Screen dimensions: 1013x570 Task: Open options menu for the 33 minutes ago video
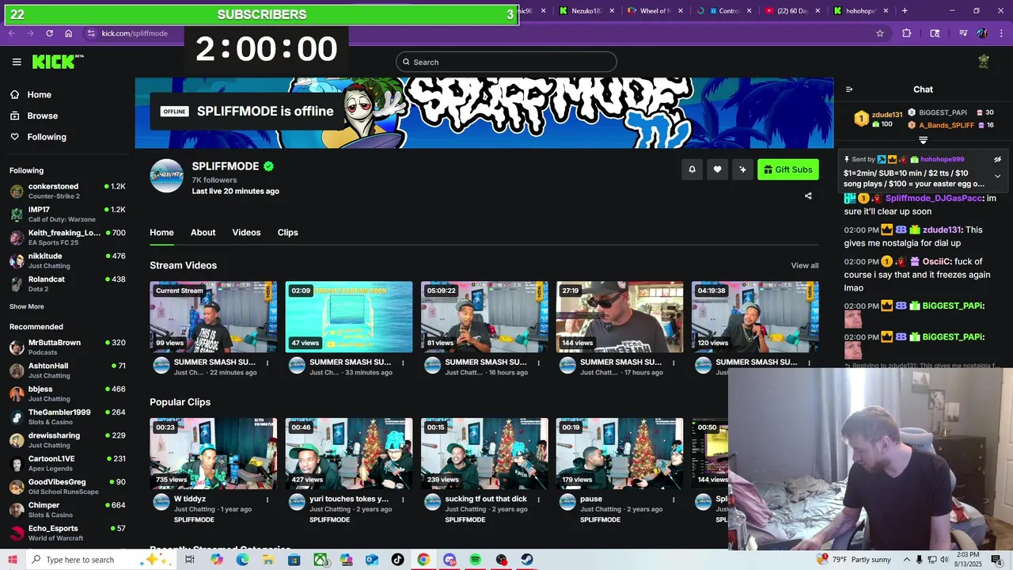403,363
